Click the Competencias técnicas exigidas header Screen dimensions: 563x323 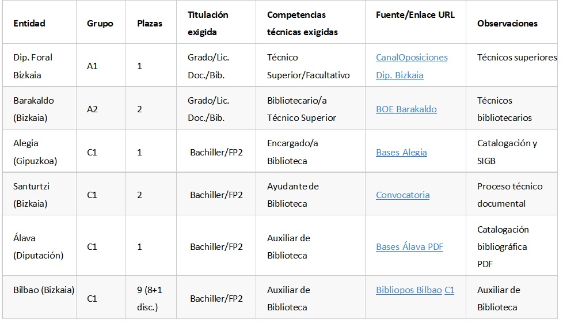(x=302, y=24)
